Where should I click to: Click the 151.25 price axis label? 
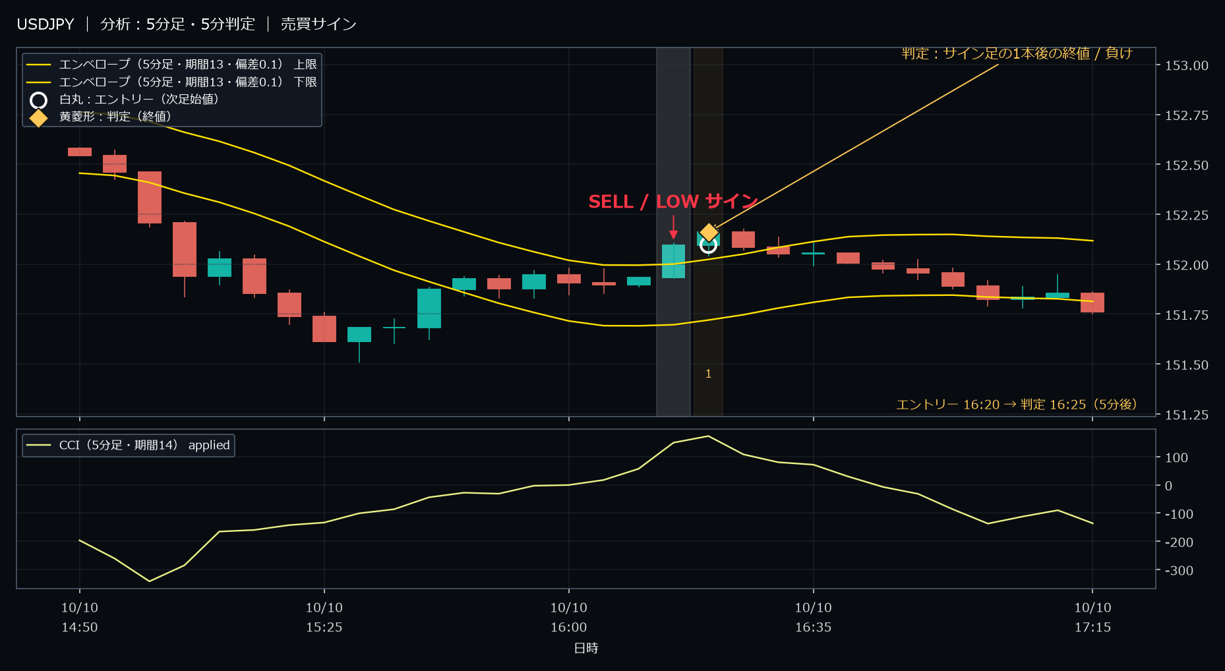click(x=1187, y=415)
